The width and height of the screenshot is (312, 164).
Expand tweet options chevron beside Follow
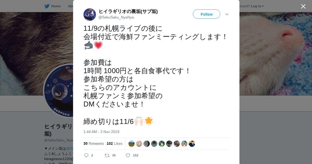coord(227,14)
